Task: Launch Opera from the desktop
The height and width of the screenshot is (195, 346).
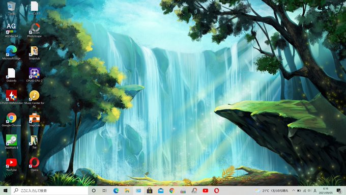Action: tap(34, 164)
